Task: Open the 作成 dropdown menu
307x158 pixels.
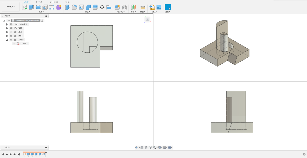Action: tap(41, 12)
